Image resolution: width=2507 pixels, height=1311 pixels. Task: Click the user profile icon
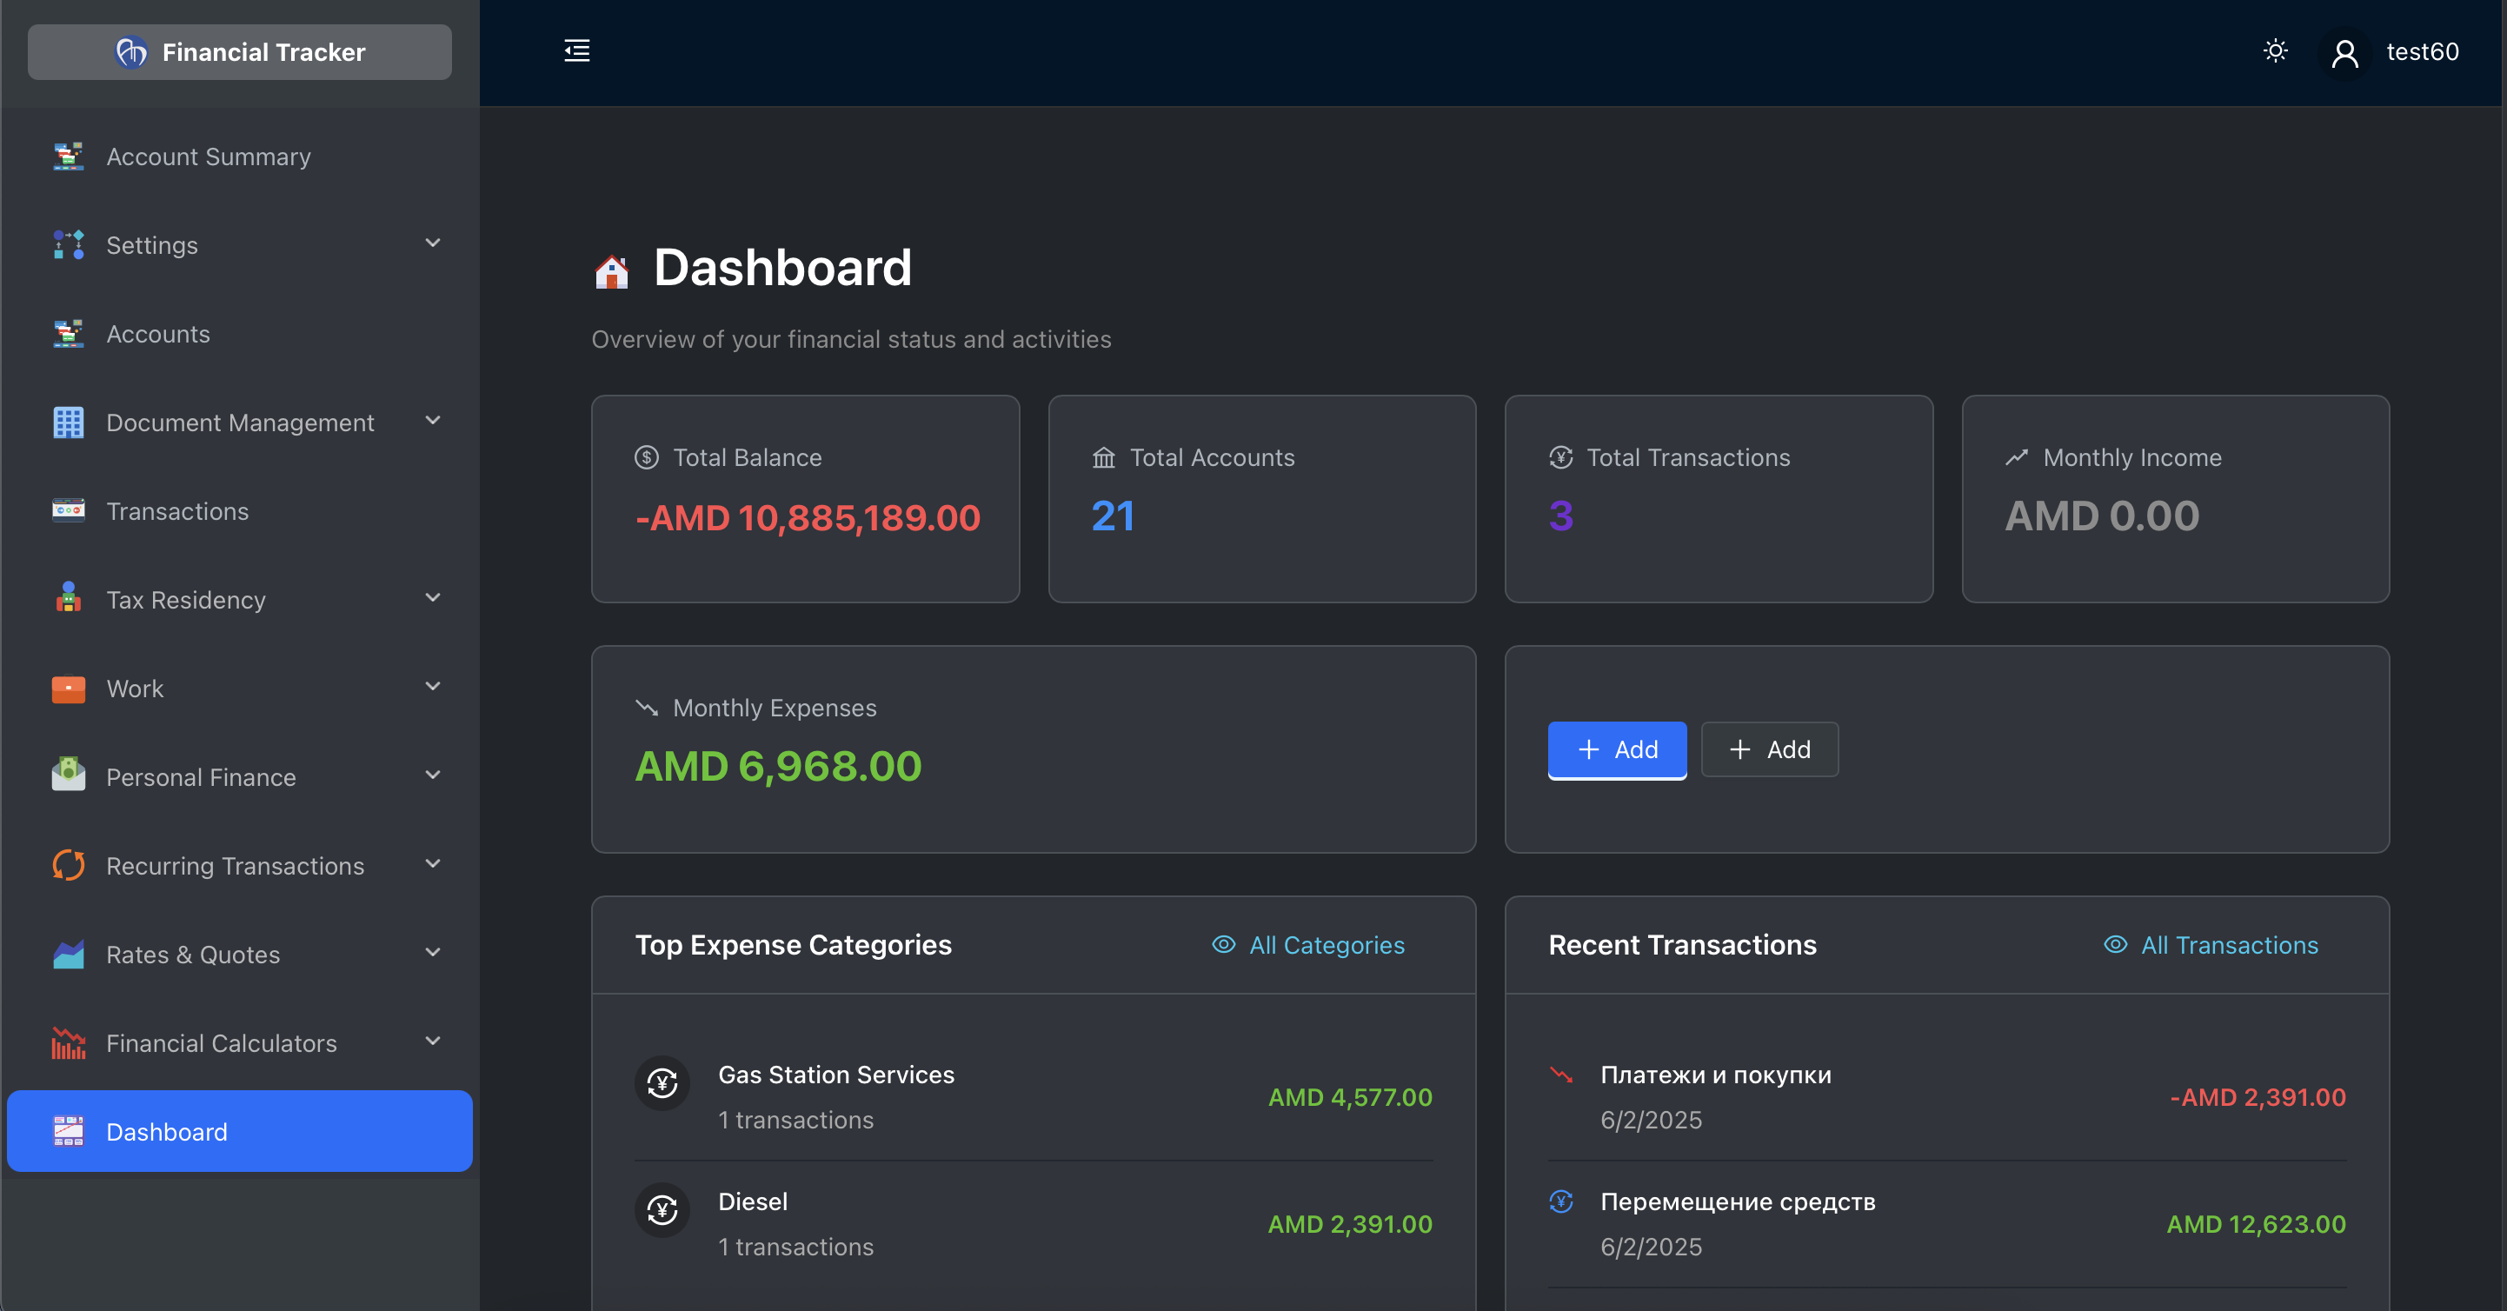tap(2345, 51)
